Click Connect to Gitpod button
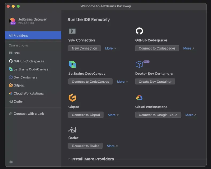This screenshot has height=169, width=211. pos(86,115)
